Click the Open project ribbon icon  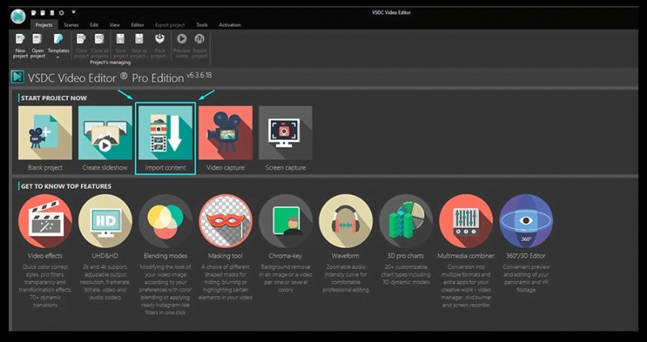click(38, 44)
